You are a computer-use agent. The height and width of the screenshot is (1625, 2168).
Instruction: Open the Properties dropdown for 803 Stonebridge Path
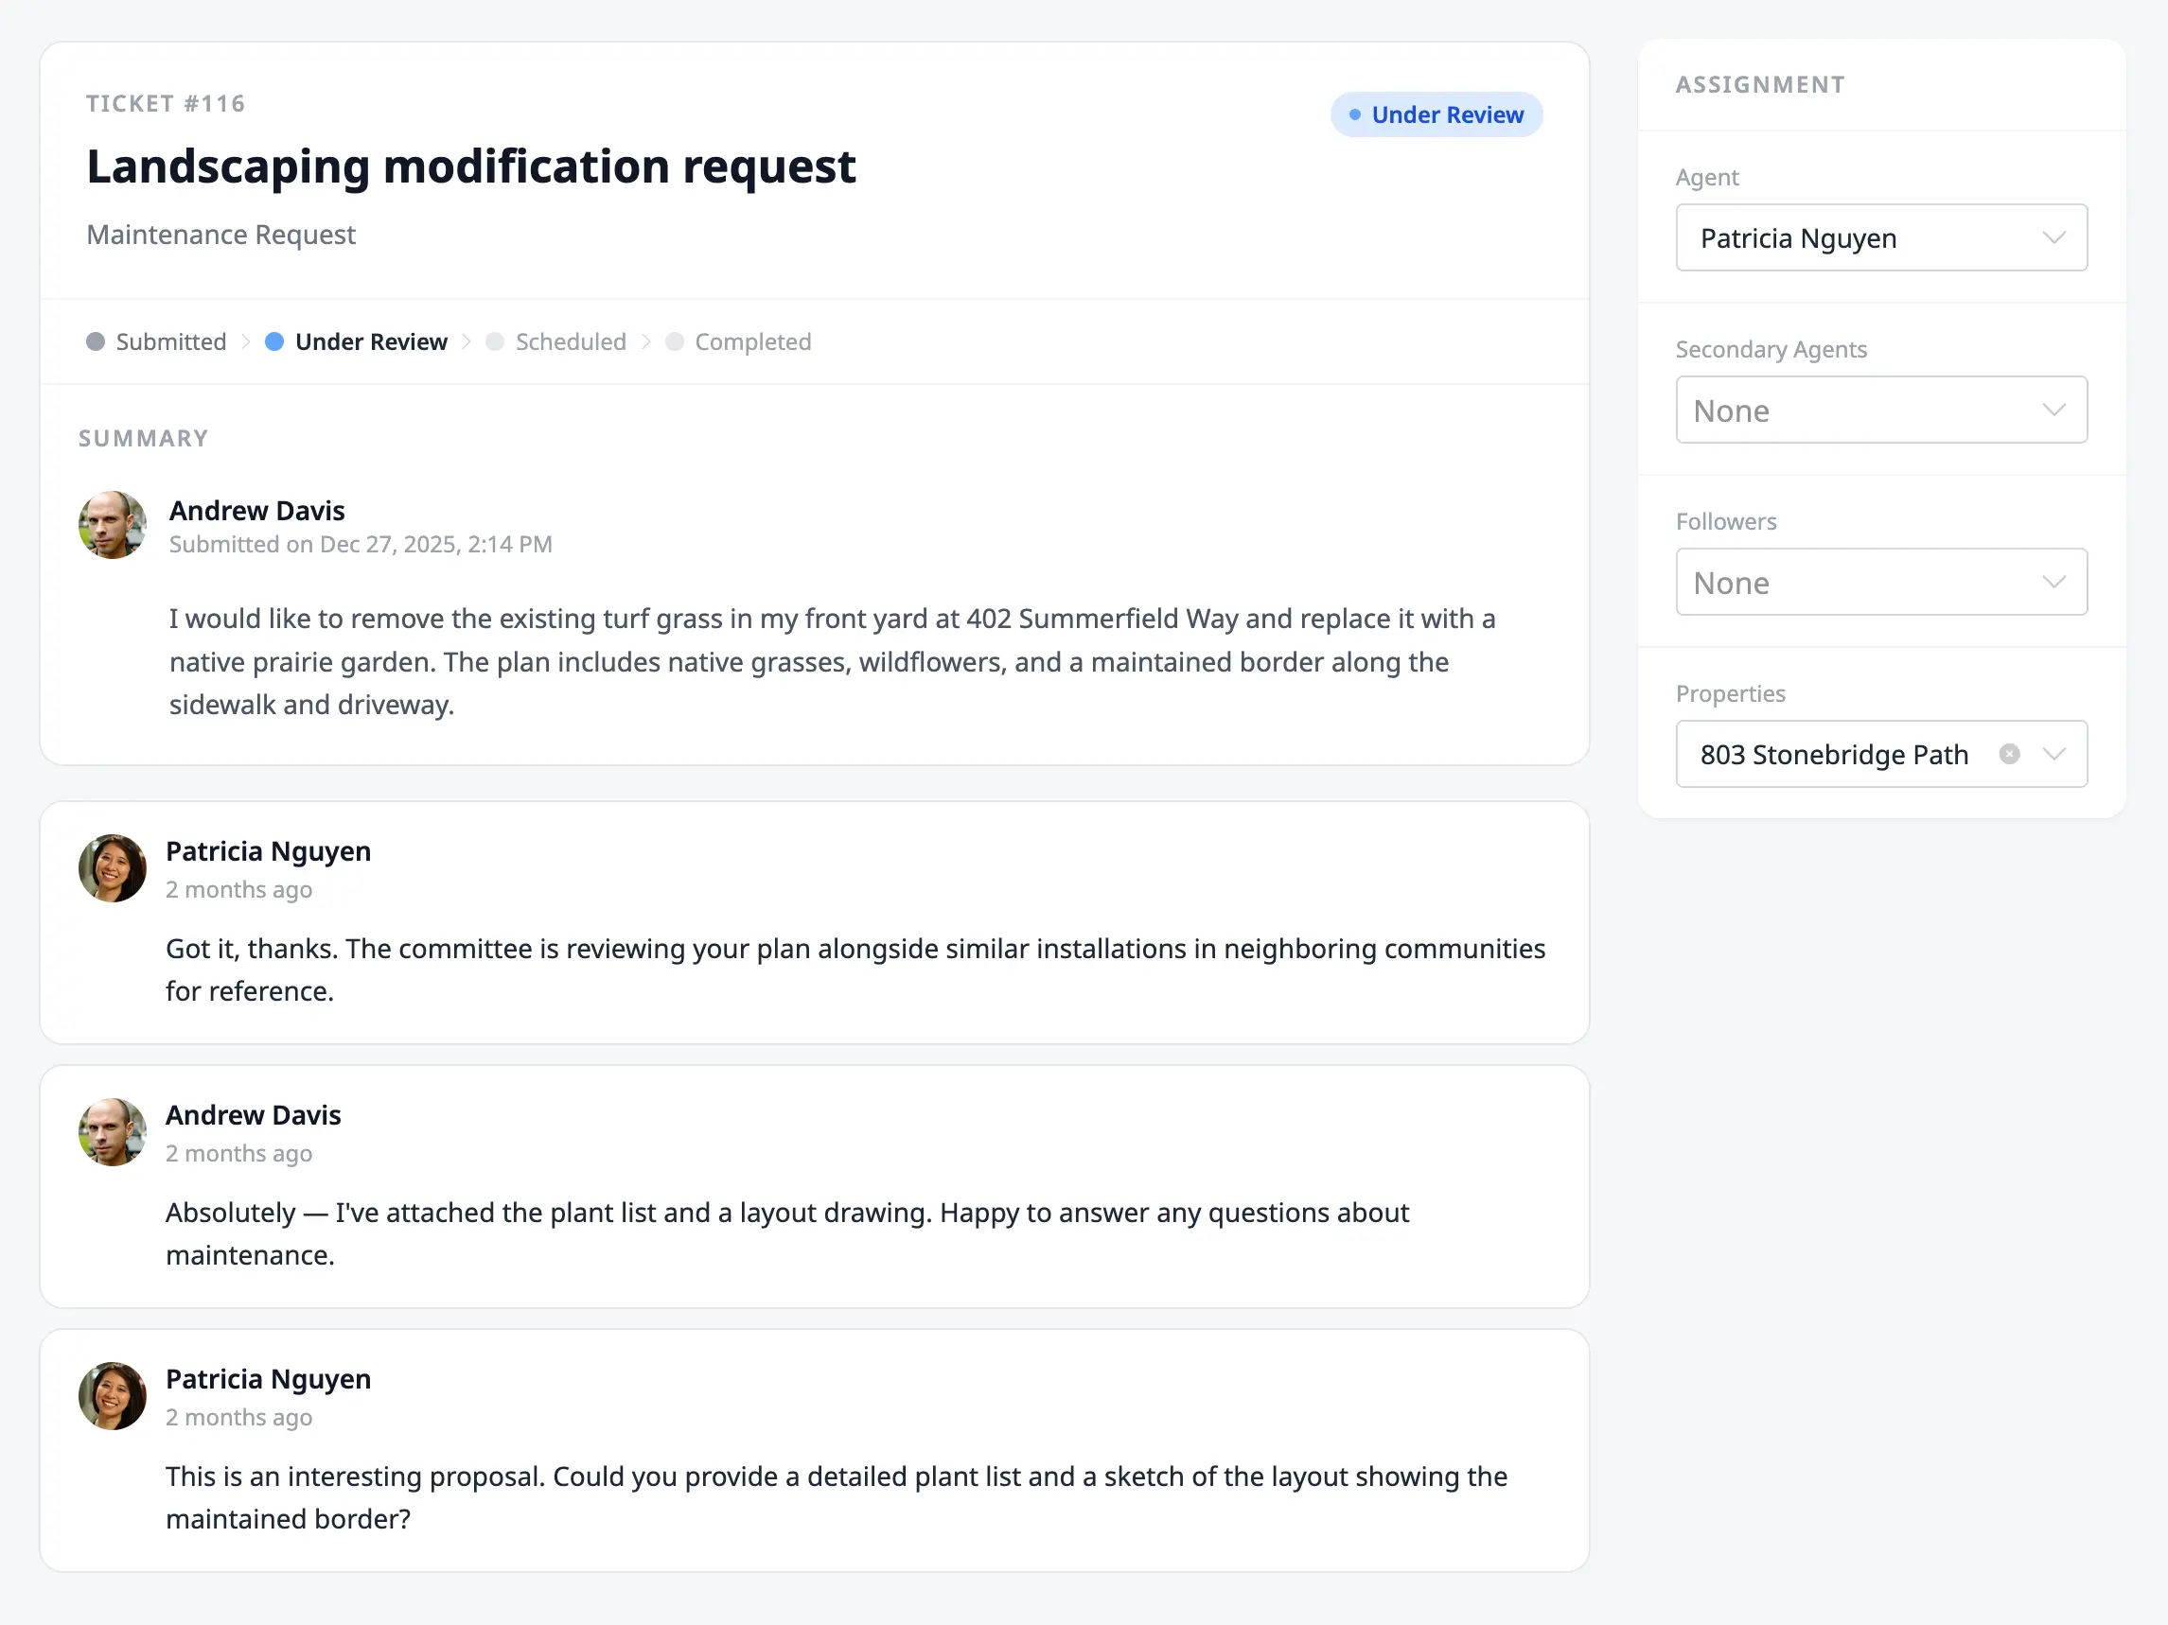pyautogui.click(x=2057, y=753)
